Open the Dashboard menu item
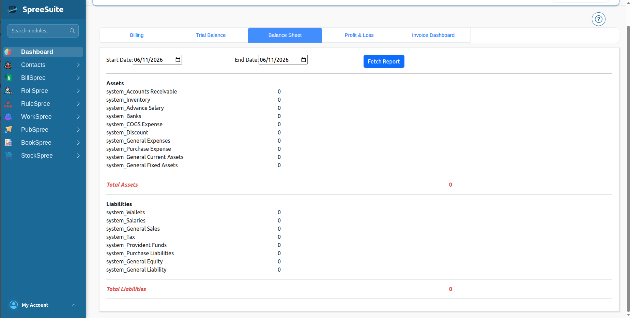The height and width of the screenshot is (318, 630). click(x=43, y=52)
